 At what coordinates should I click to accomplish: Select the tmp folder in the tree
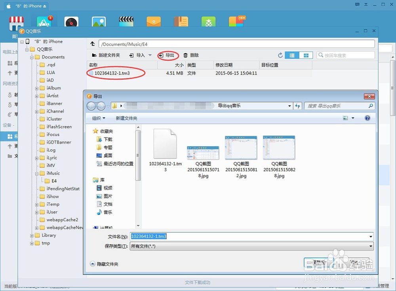point(42,243)
